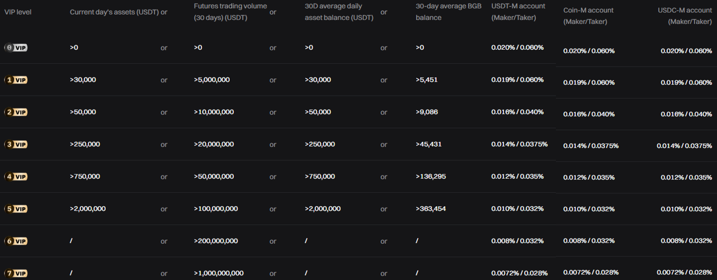Click "Current day's assets (USDT)" header
This screenshot has width=717, height=280.
(x=114, y=12)
